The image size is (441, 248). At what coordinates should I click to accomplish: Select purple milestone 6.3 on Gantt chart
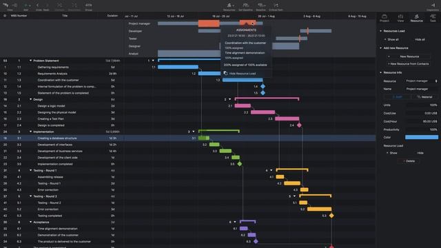point(256,241)
